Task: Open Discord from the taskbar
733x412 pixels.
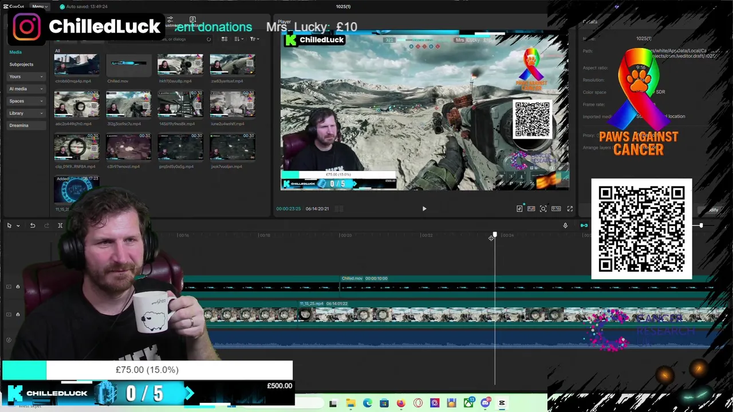Action: [x=485, y=403]
